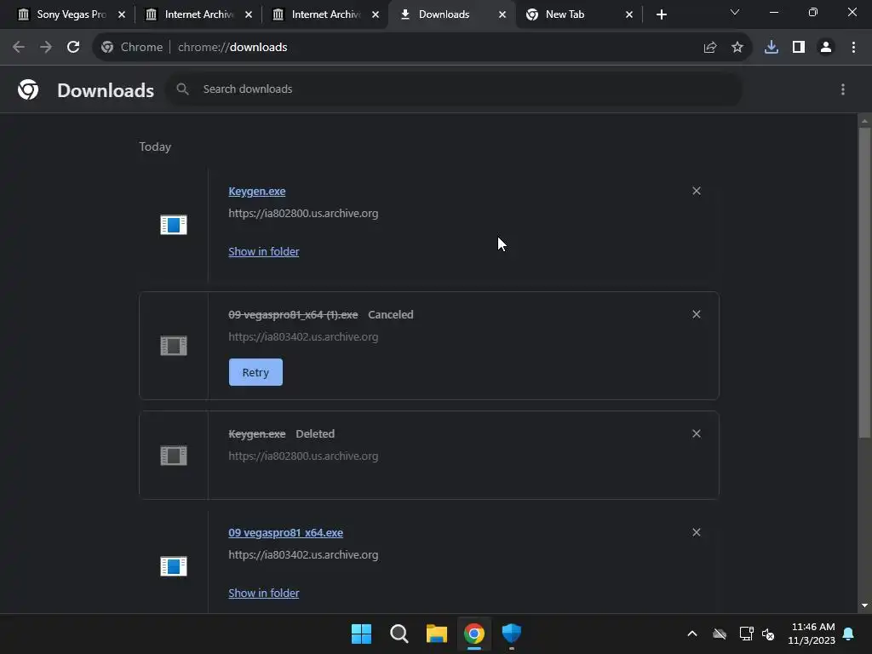
Task: Remove 09 vegaspro81 x64.exe from list
Action: (697, 532)
